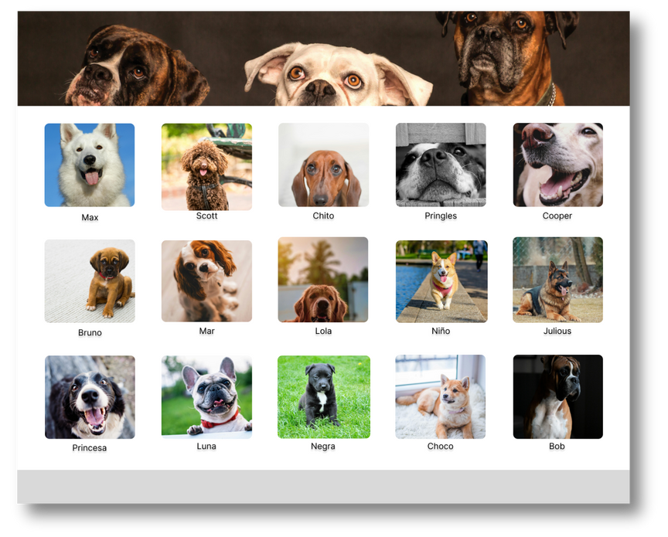This screenshot has height=537, width=668.
Task: Click the name label "Max"
Action: 90,218
